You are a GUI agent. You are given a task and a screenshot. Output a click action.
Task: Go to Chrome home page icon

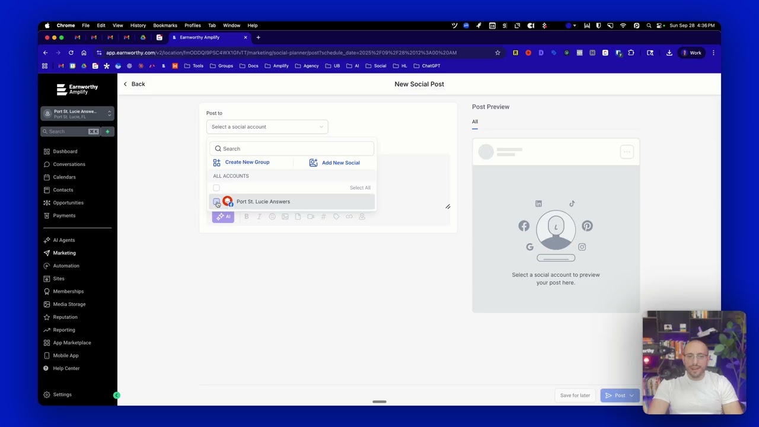[x=84, y=53]
